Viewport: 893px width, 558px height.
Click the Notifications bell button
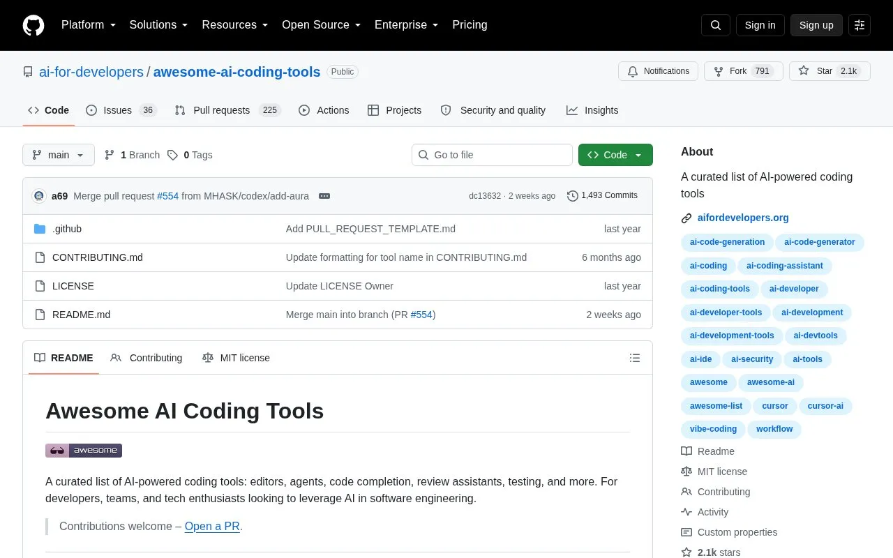(x=658, y=71)
